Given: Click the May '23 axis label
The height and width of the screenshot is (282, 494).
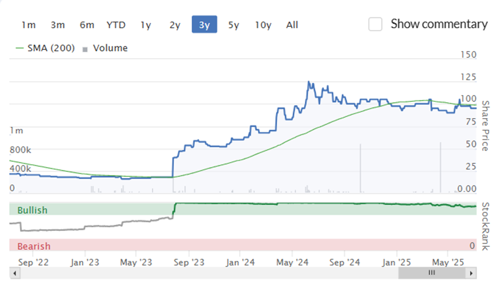Looking at the screenshot, I should coord(136,263).
